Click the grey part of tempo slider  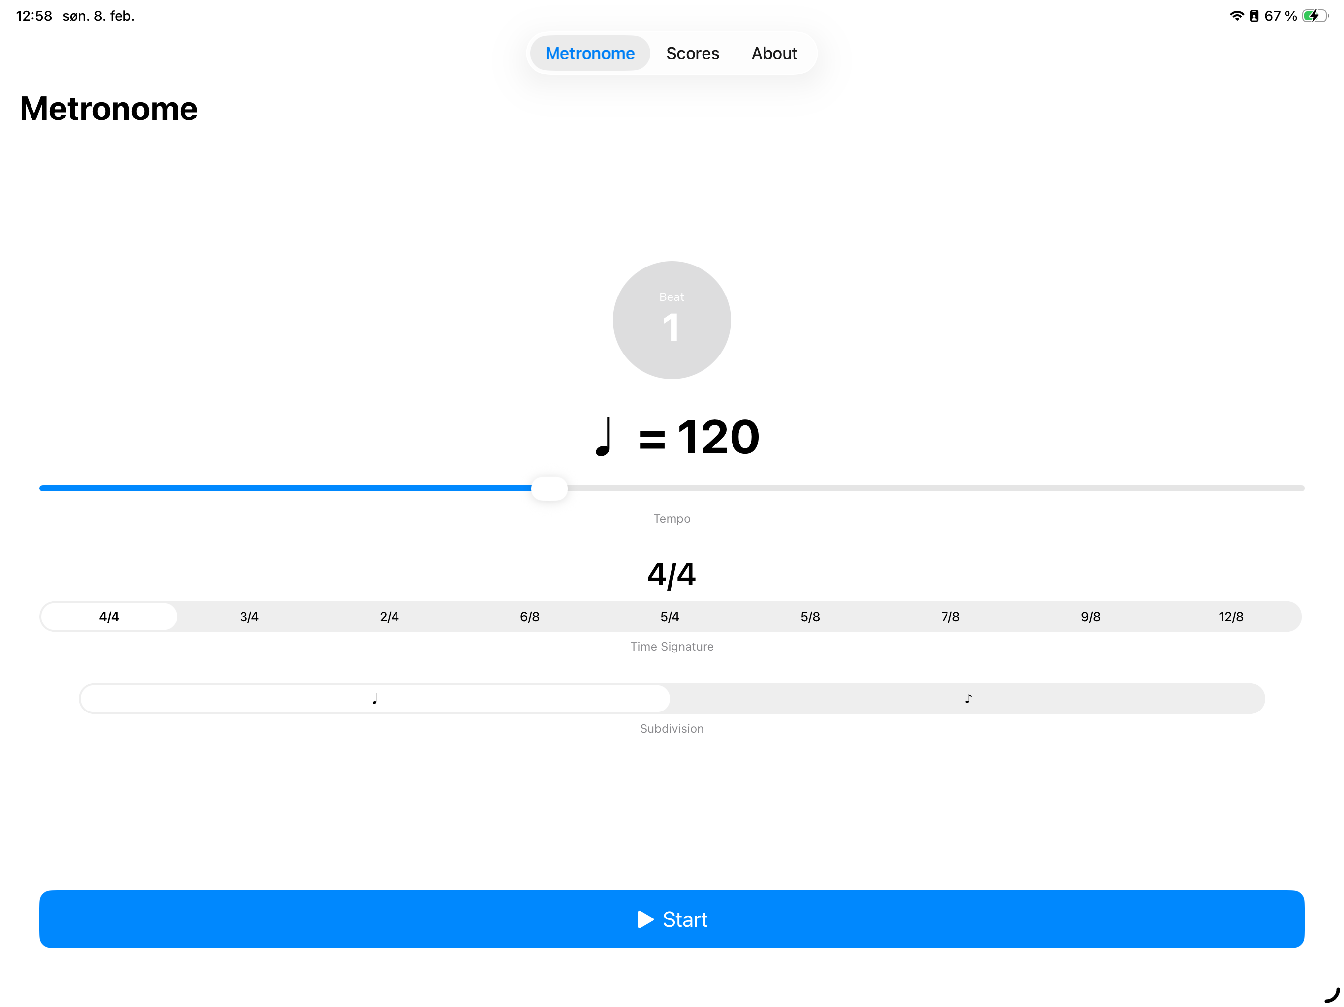tap(936, 488)
